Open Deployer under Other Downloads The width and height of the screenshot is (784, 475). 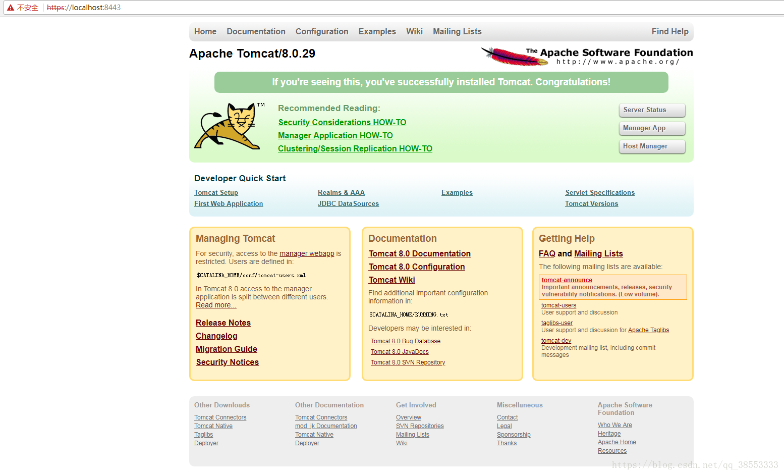click(x=206, y=443)
